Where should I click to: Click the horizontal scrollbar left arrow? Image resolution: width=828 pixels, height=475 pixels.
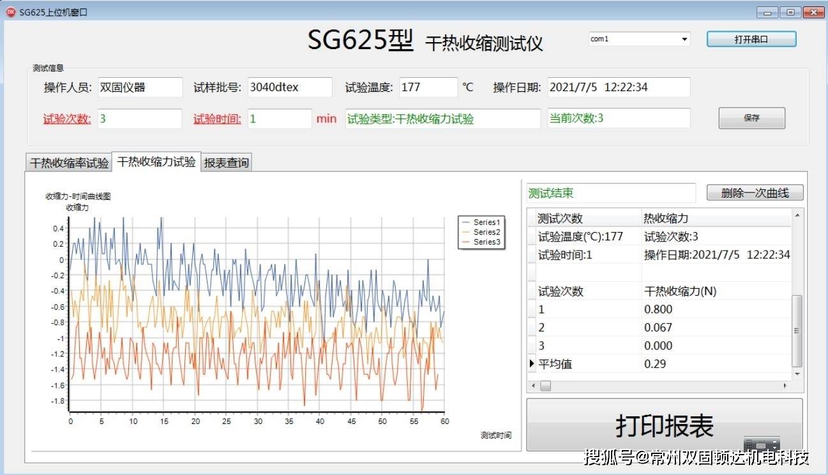pyautogui.click(x=534, y=386)
